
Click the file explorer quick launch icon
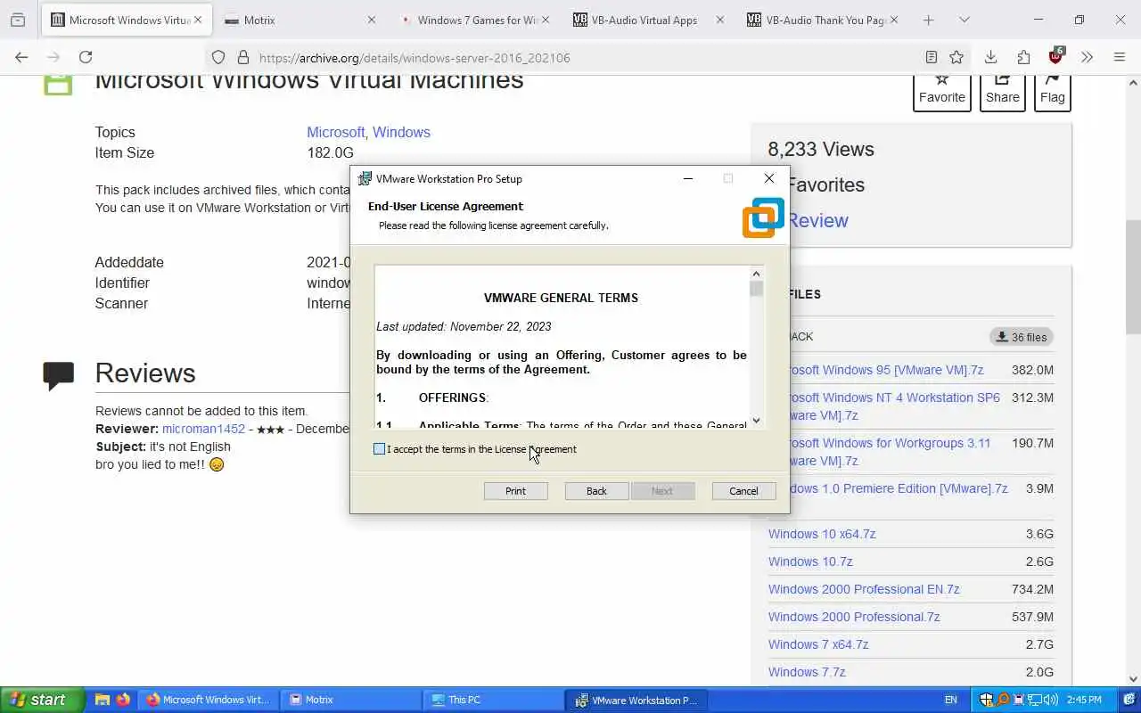click(103, 700)
